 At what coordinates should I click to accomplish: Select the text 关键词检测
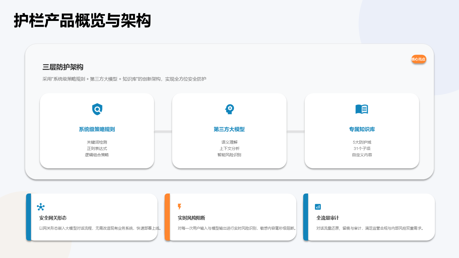click(x=97, y=142)
